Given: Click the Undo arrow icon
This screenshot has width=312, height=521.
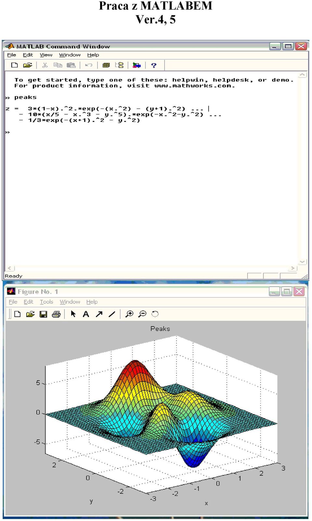Looking at the screenshot, I should pos(88,65).
